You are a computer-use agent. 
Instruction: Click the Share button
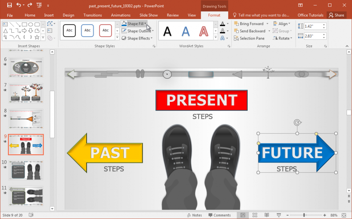click(x=337, y=15)
